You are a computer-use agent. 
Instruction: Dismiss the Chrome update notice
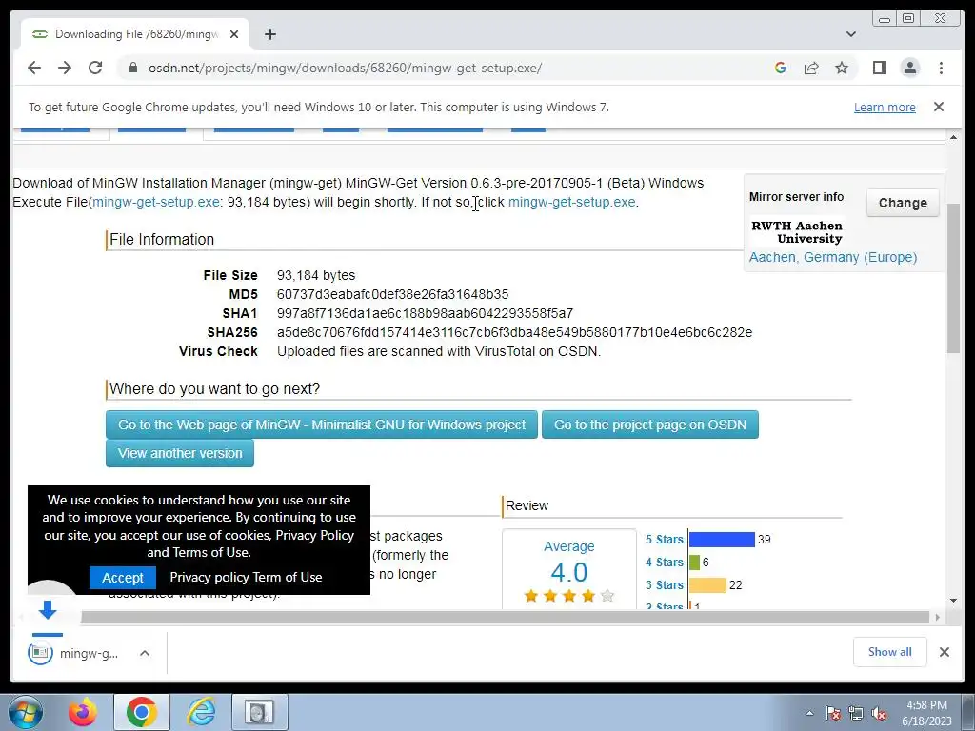tap(938, 107)
